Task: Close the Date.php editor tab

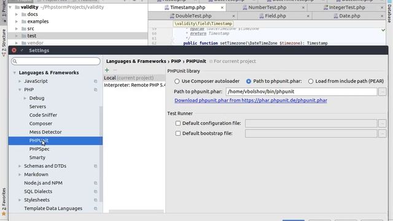Action: [x=382, y=16]
